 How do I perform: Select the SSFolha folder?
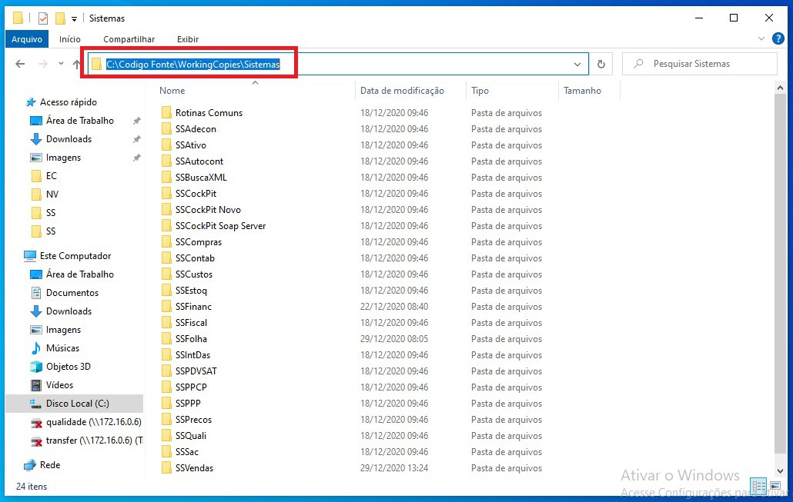point(191,339)
